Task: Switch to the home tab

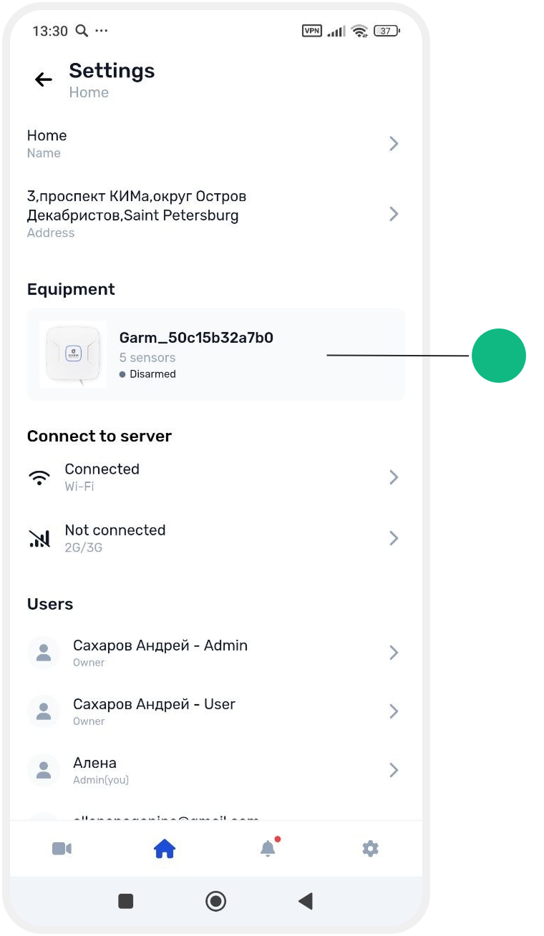Action: pyautogui.click(x=165, y=849)
